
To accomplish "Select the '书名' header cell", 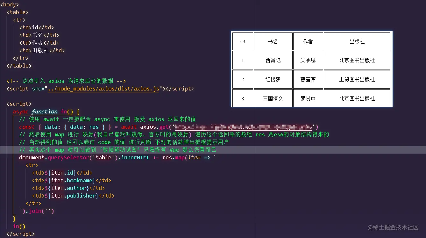I will click(x=273, y=41).
